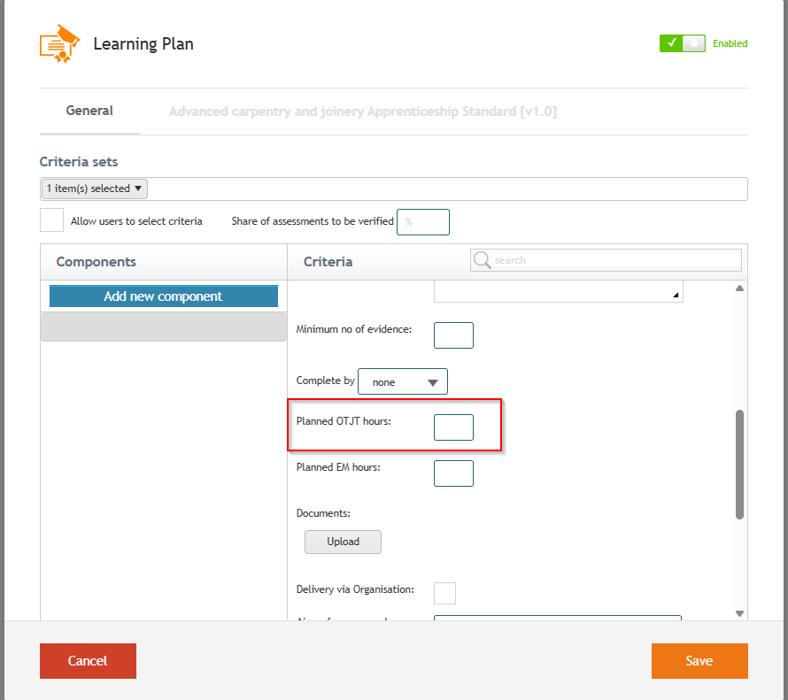Click the textarea resize handle corner

676,296
